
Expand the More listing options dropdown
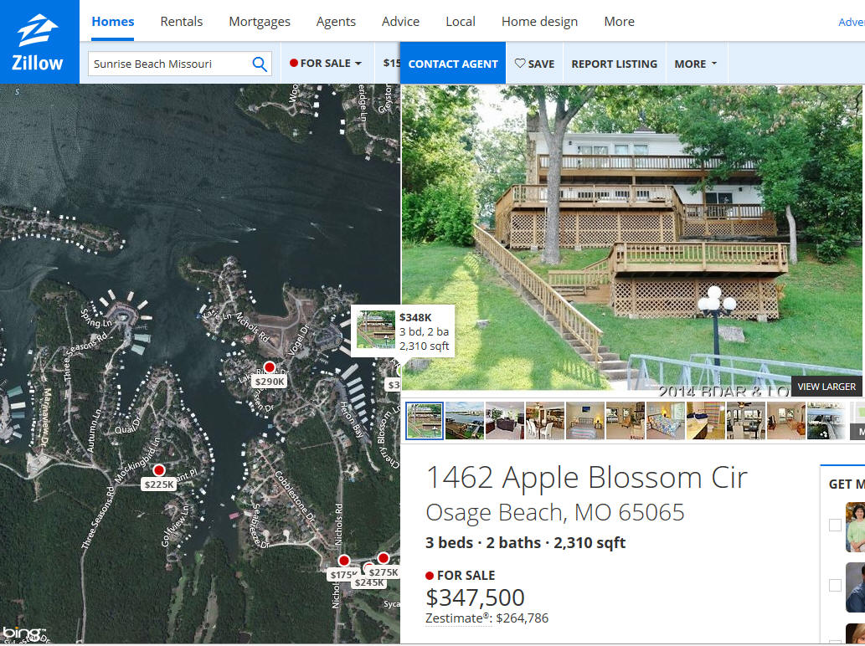(x=696, y=64)
